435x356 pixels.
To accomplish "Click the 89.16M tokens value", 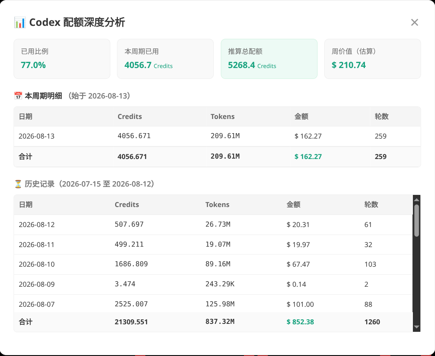I will 218,264.
